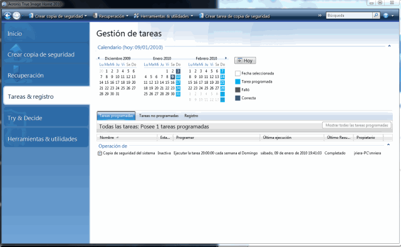
Task: Switch to the Registro tab
Action: (191, 116)
